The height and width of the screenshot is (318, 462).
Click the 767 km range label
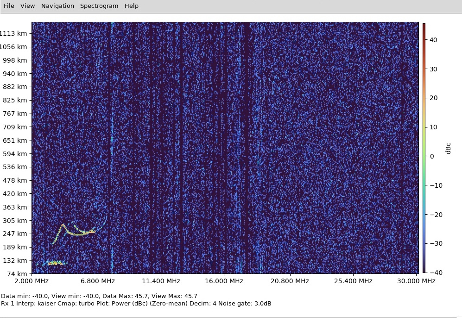coord(15,114)
